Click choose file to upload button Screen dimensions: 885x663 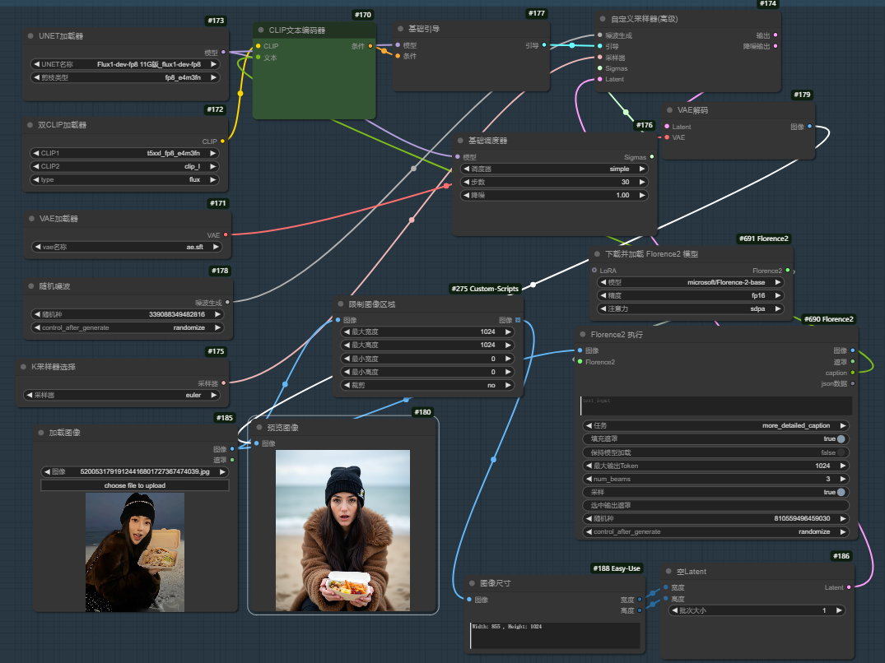[134, 485]
